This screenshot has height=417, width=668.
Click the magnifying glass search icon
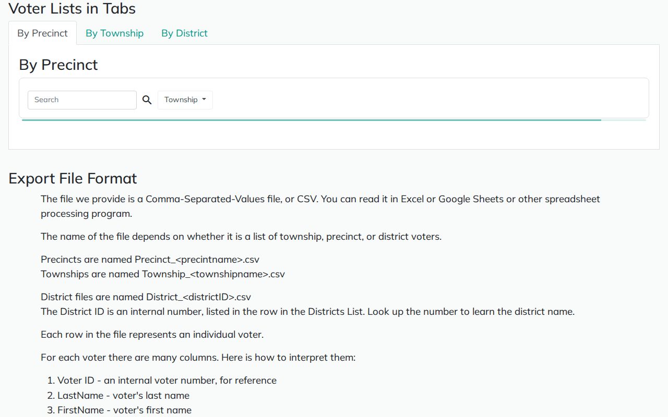147,100
